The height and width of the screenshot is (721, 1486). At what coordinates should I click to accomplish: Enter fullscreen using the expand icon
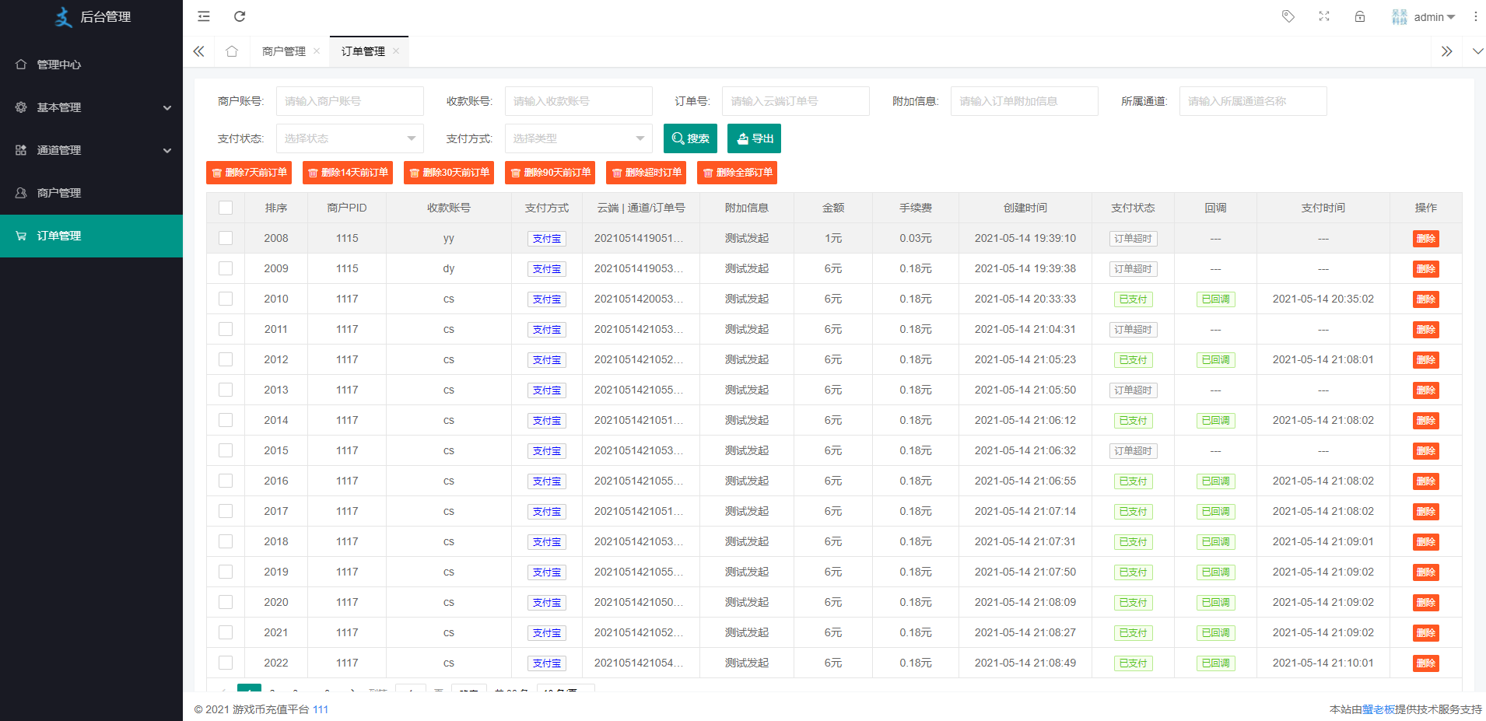(x=1324, y=16)
